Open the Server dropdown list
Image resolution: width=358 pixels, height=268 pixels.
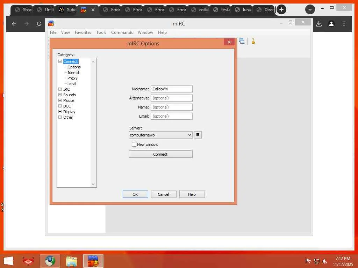[189, 135]
